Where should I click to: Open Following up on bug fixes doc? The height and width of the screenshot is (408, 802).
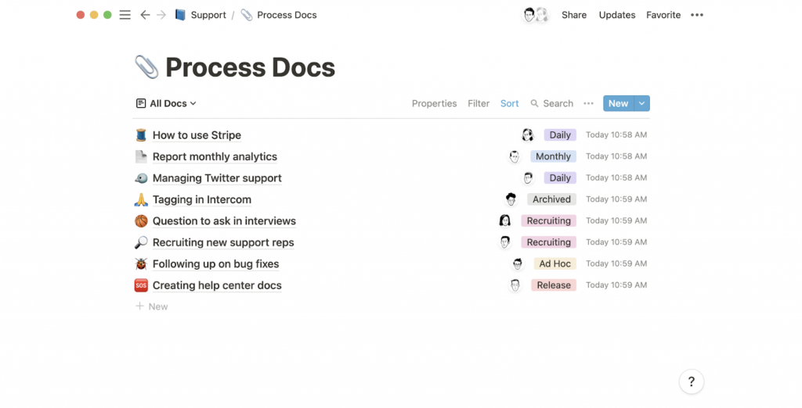pyautogui.click(x=216, y=263)
